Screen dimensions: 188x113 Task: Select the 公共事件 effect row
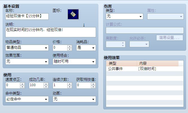(x=145, y=69)
